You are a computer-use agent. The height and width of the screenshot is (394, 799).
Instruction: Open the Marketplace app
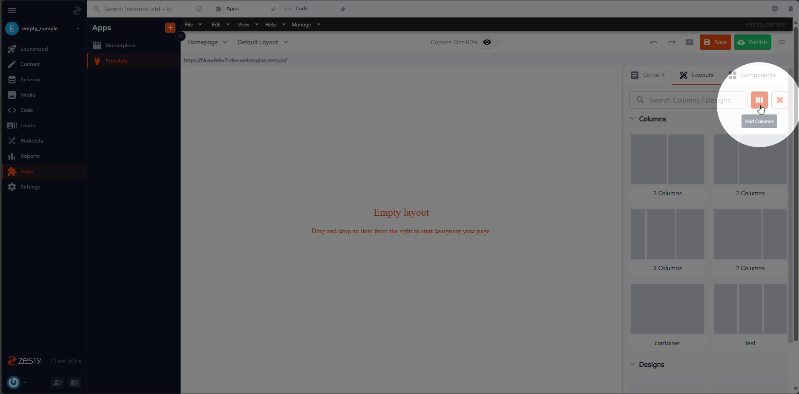(x=134, y=46)
